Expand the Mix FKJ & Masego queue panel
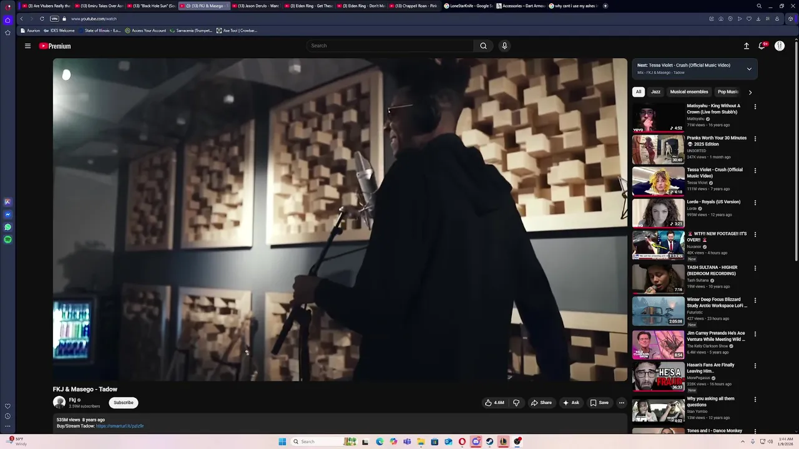This screenshot has height=449, width=799. [749, 69]
